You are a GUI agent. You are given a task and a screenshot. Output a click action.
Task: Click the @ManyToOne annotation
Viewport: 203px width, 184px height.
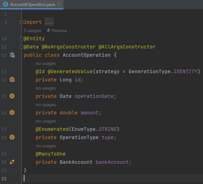point(51,154)
